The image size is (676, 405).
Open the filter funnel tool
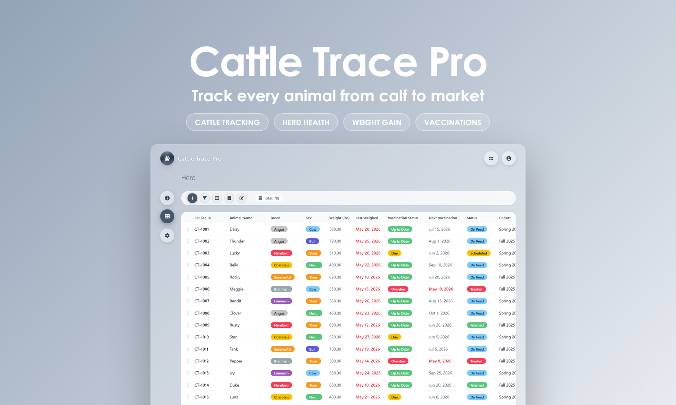(205, 198)
